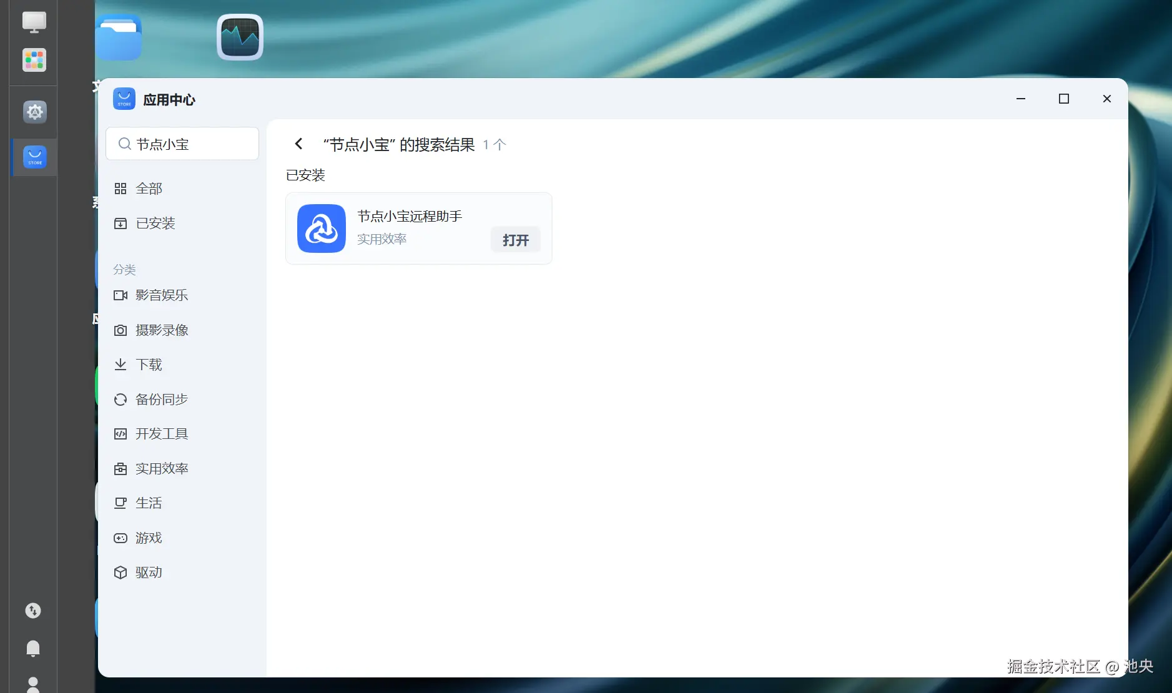Click the file transfer icon near sidebar bottom
The height and width of the screenshot is (693, 1172).
pos(33,611)
